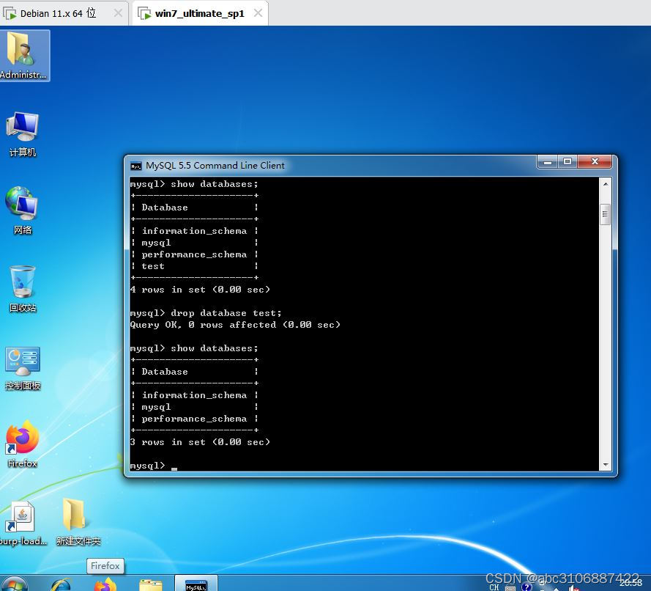
Task: Click the '3 rows in set' result line
Action: click(x=200, y=442)
